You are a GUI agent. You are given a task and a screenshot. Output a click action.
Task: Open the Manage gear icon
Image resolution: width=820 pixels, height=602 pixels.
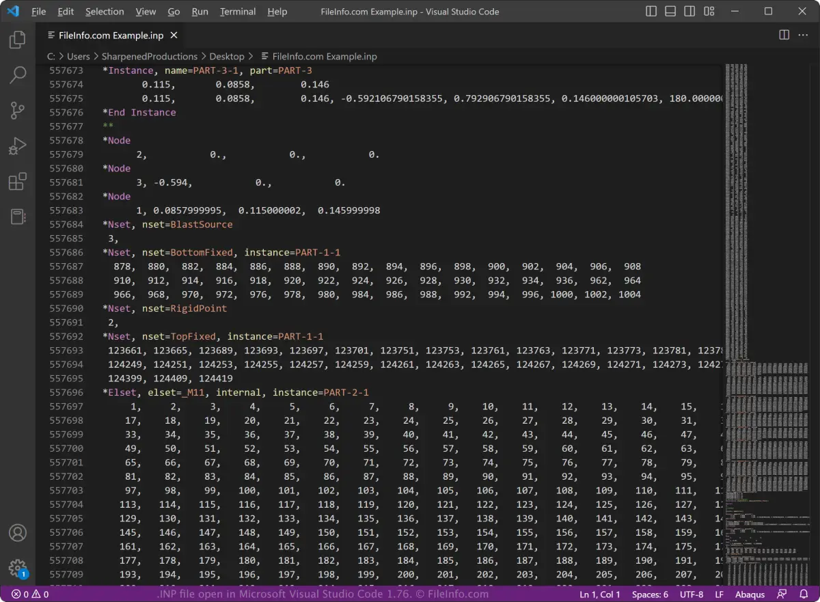(18, 568)
